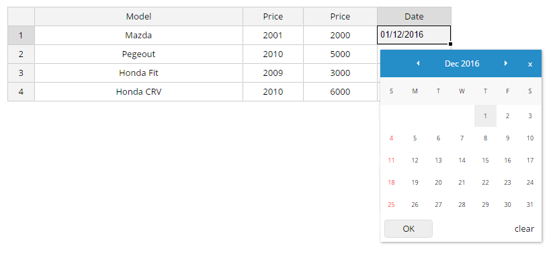Select December 31 date
The width and height of the screenshot is (557, 266).
pos(530,205)
